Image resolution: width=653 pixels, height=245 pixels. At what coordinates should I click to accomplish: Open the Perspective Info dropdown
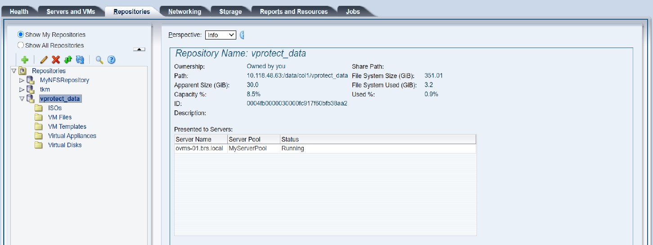point(221,35)
